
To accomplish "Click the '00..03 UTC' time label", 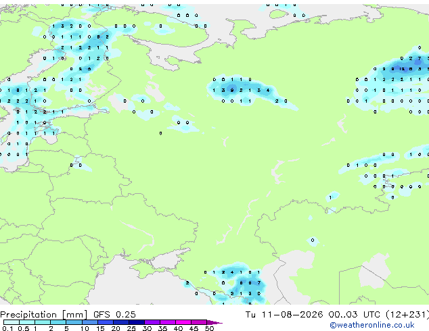I will click(355, 315).
